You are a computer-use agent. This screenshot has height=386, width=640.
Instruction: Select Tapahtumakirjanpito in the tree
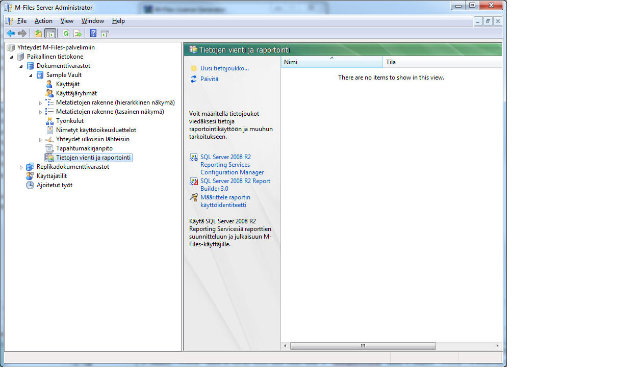[84, 148]
